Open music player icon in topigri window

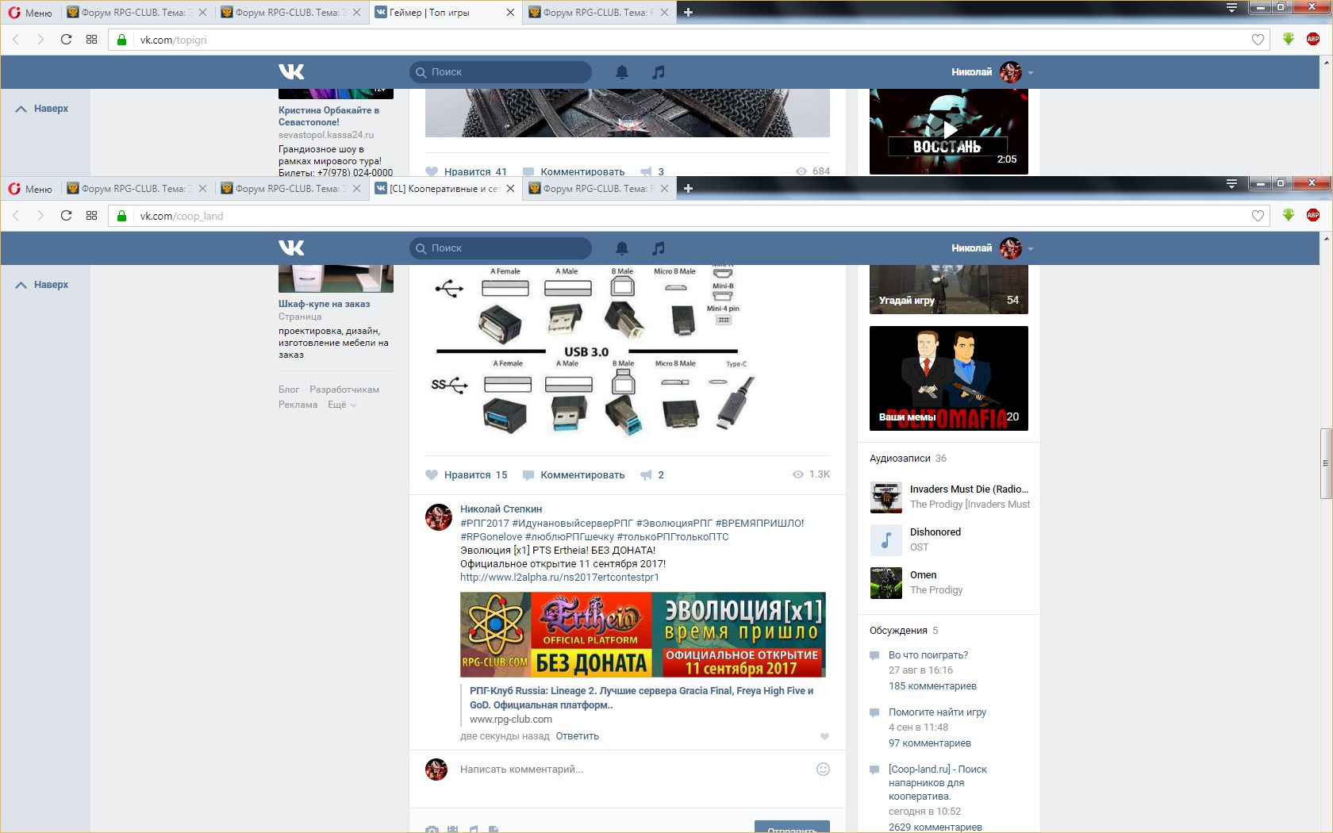click(658, 72)
